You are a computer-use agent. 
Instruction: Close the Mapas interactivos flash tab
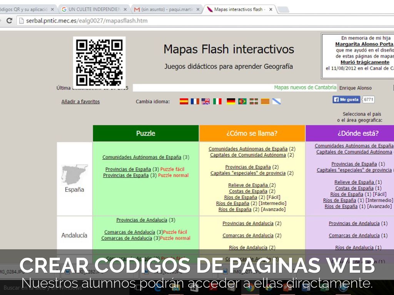[271, 10]
